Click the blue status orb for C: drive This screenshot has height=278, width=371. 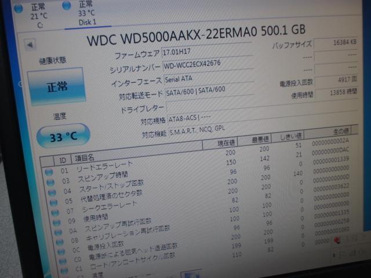pos(19,8)
